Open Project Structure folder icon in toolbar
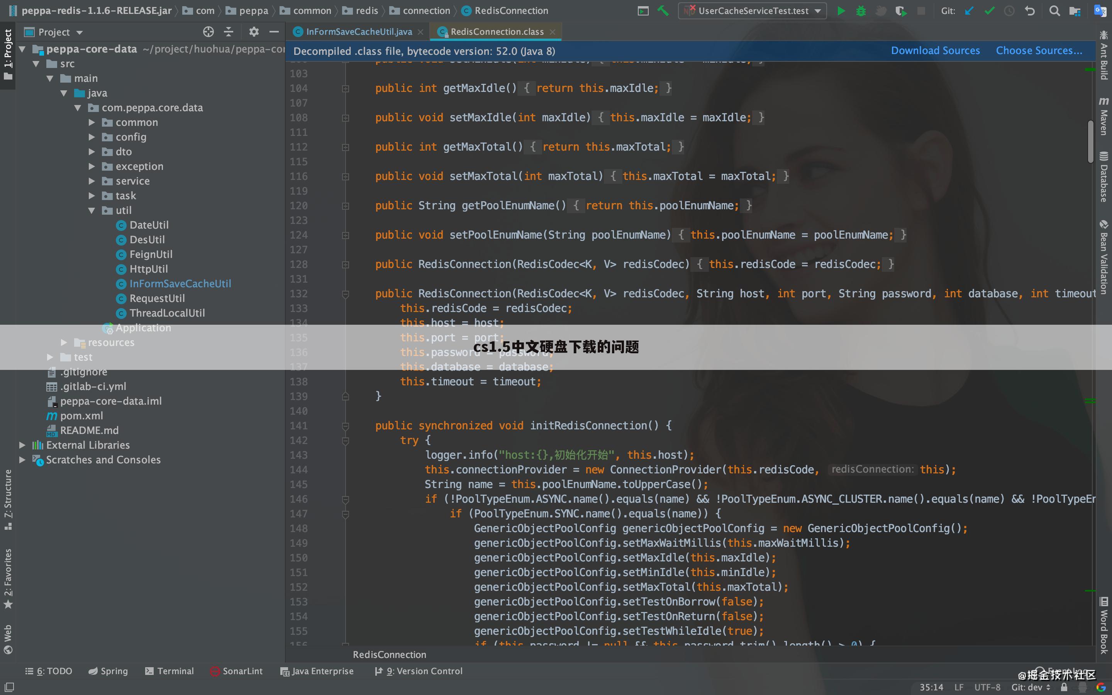Screen dimensions: 1112x695 [x=1075, y=10]
